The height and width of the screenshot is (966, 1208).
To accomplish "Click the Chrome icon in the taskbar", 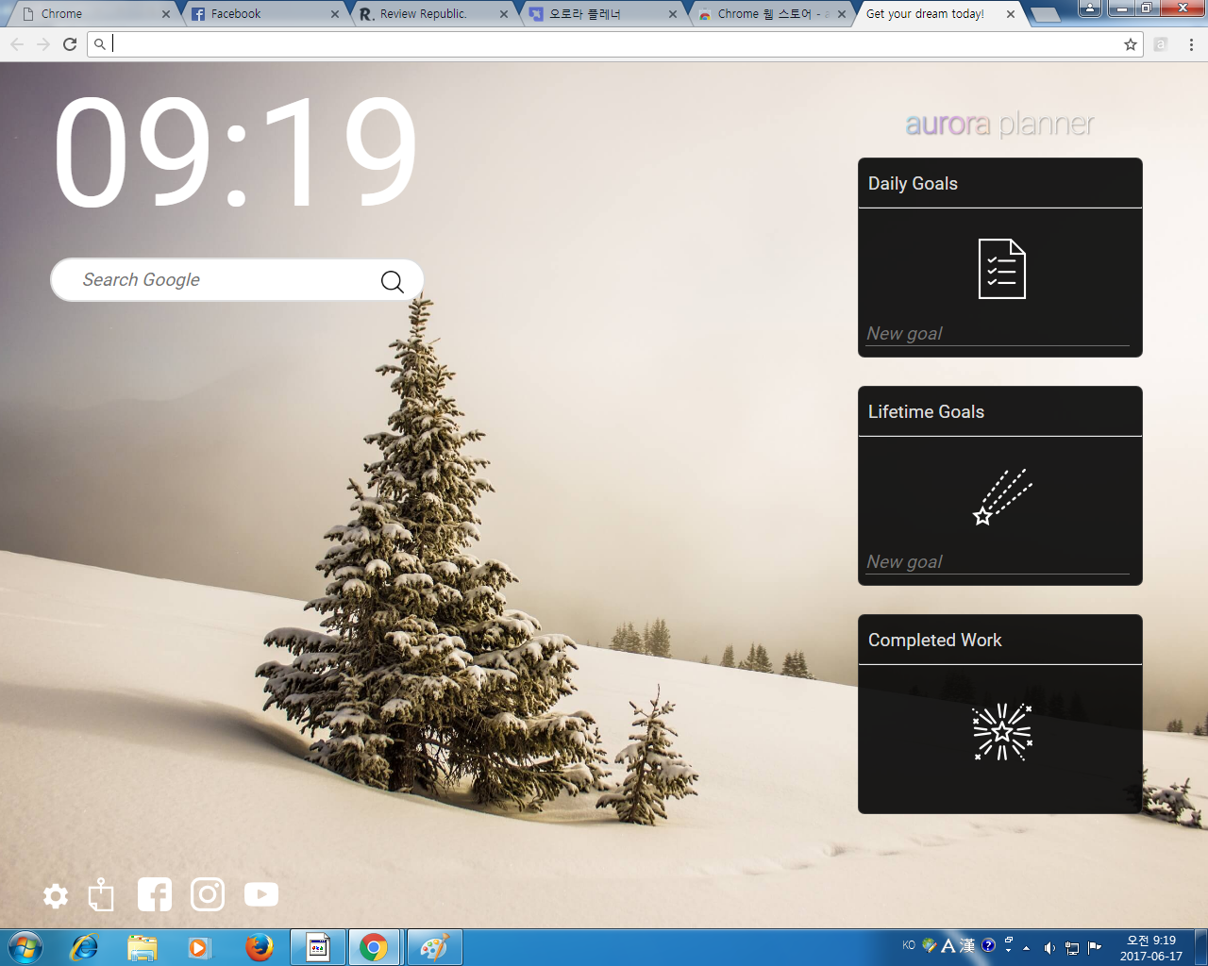I will click(x=375, y=947).
